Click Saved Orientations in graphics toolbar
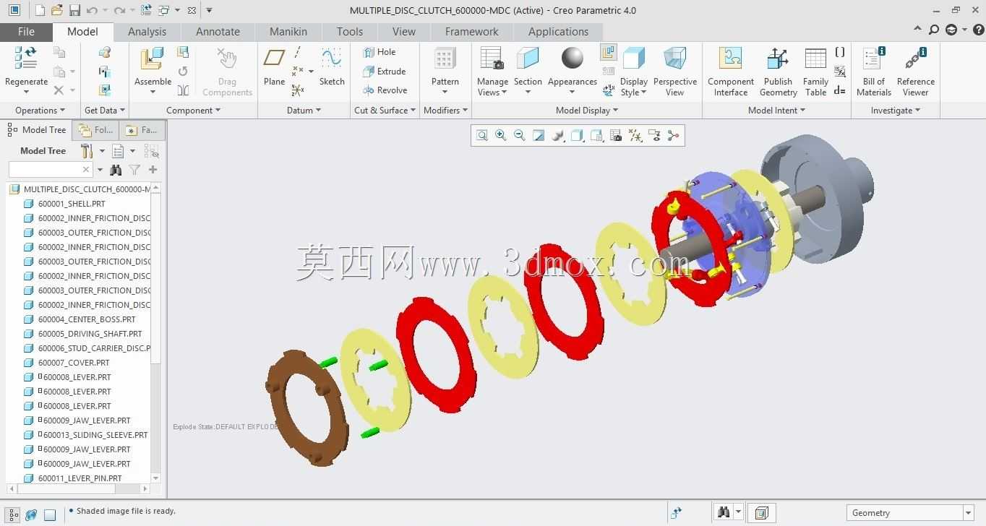 coord(596,135)
